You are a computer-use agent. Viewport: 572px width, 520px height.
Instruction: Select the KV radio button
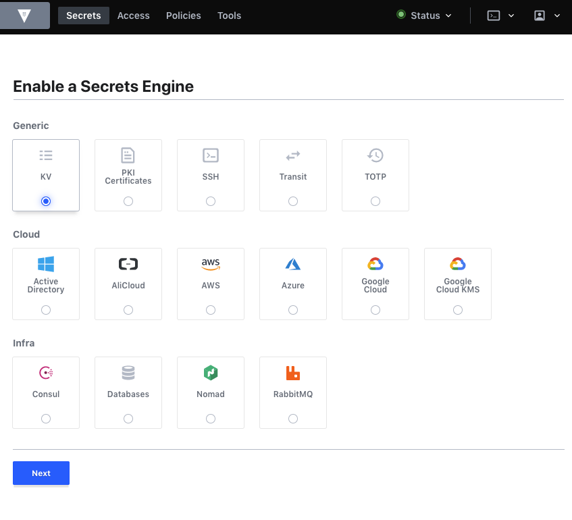point(46,201)
